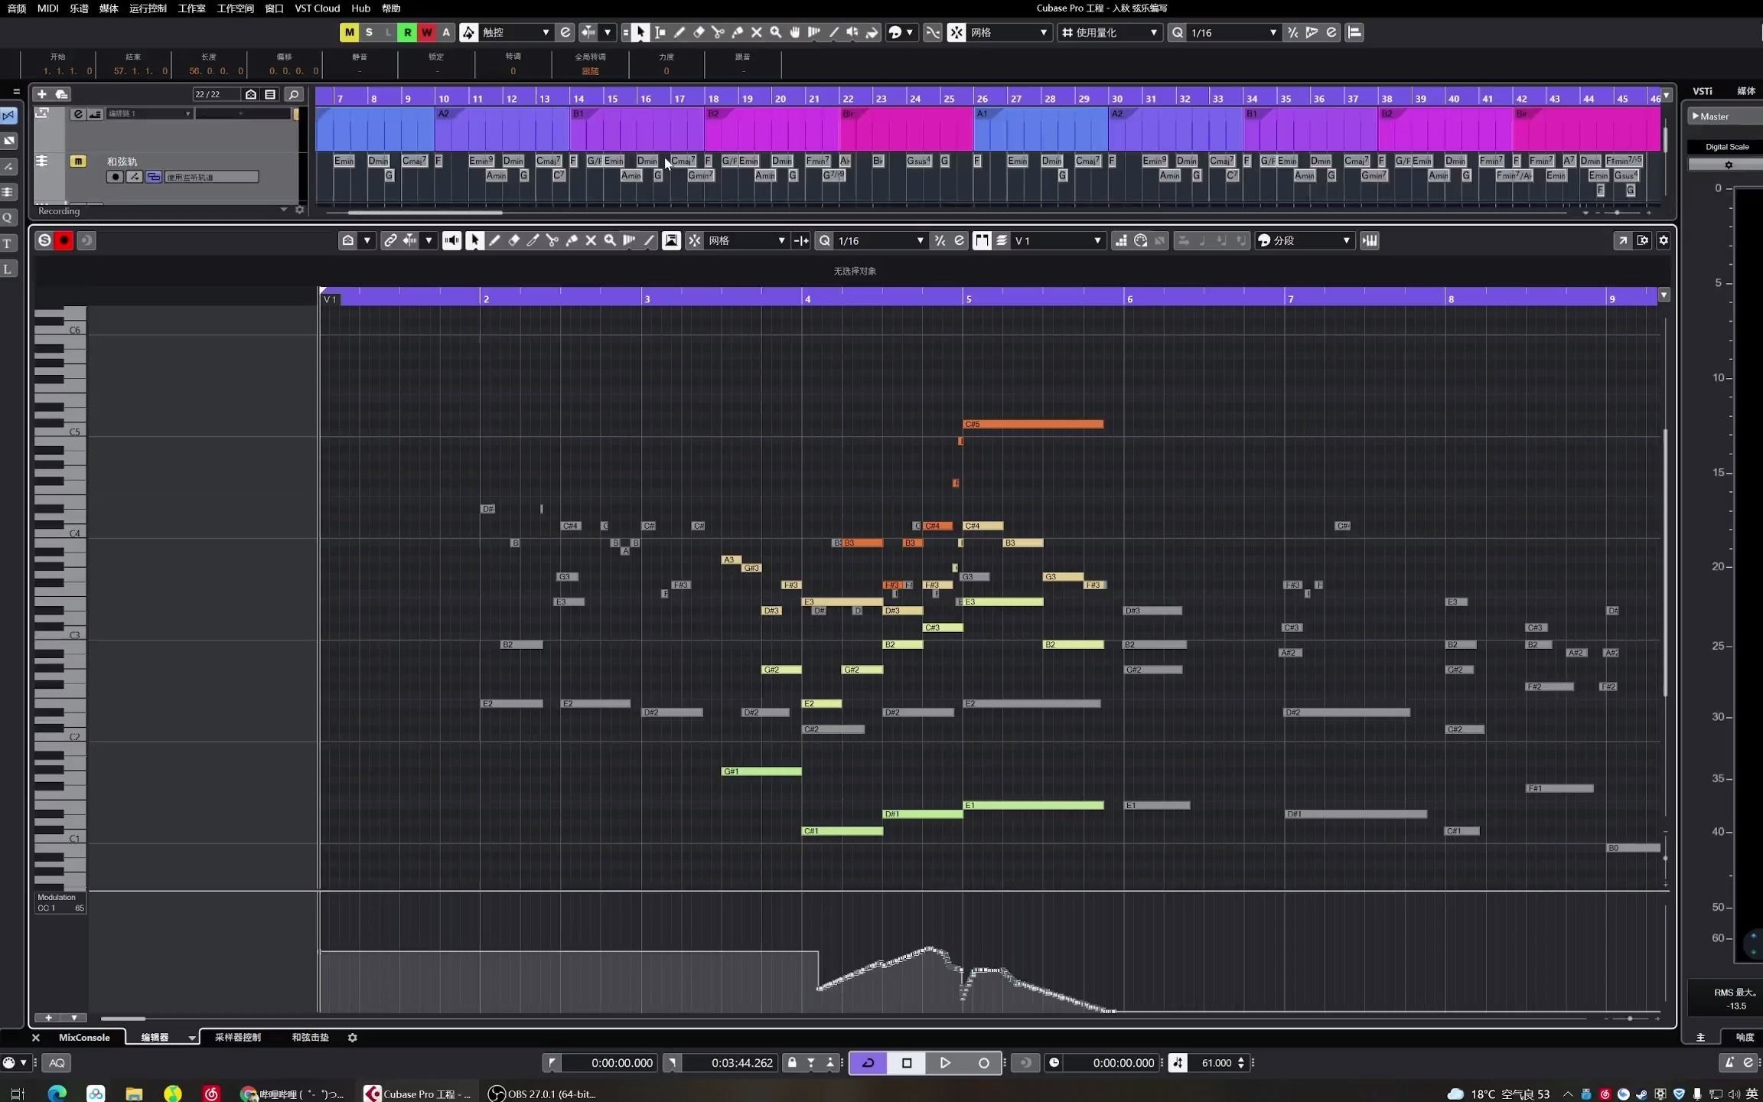1763x1102 pixels.
Task: Select the Play speaker tool in top toolbar
Action: tap(852, 32)
